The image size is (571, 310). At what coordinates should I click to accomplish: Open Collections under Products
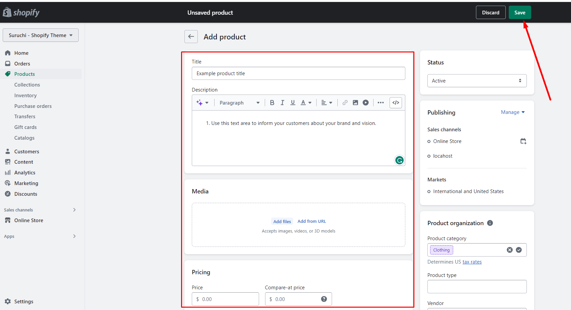point(27,85)
